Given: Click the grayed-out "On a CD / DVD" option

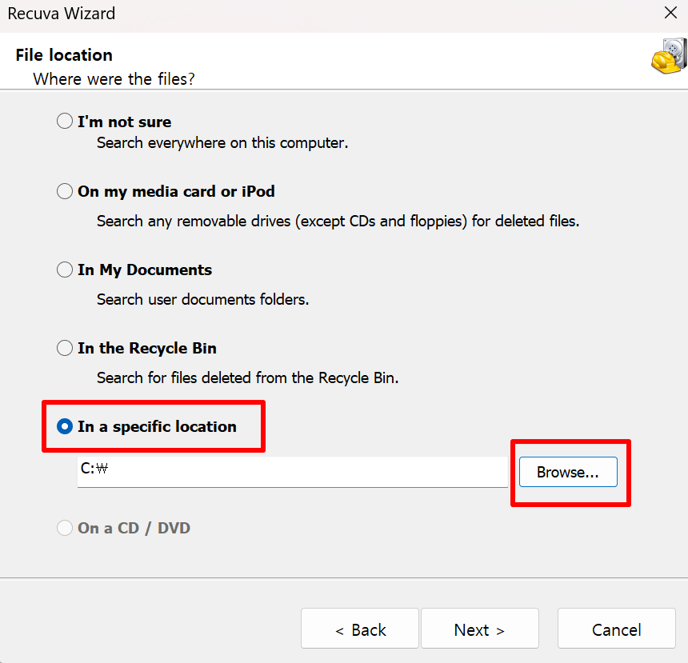Looking at the screenshot, I should coord(64,528).
